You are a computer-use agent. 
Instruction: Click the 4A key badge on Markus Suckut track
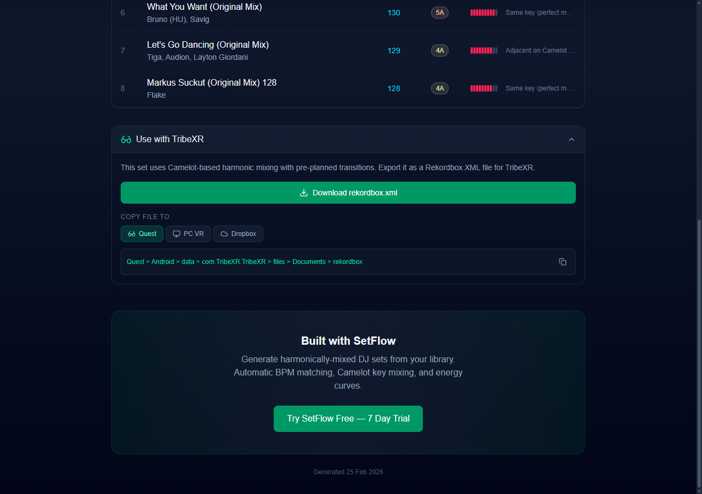(x=439, y=88)
